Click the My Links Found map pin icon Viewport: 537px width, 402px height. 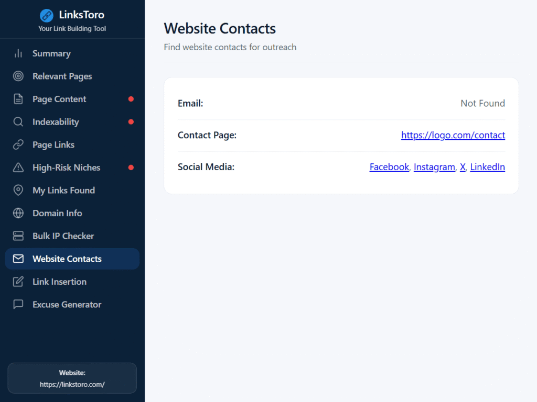pos(18,191)
